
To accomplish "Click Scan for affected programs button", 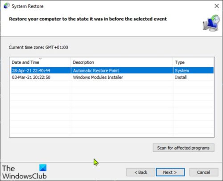I will (x=183, y=148).
